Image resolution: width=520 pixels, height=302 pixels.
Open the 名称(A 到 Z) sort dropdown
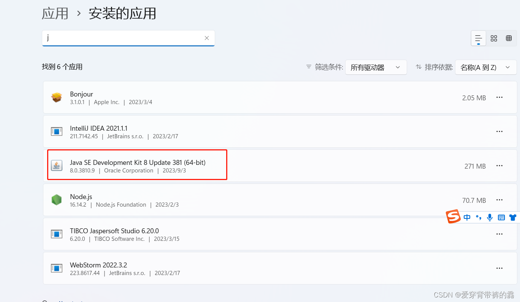[486, 67]
